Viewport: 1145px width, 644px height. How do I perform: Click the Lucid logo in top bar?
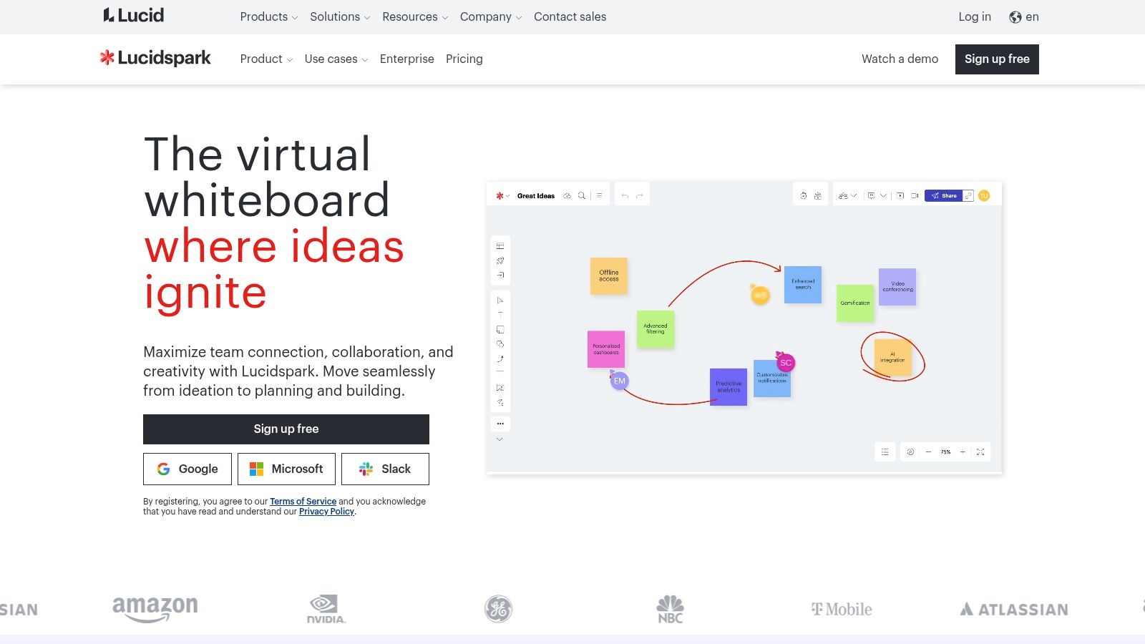pos(134,16)
